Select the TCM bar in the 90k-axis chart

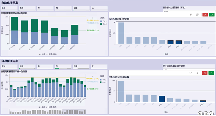(121, 92)
